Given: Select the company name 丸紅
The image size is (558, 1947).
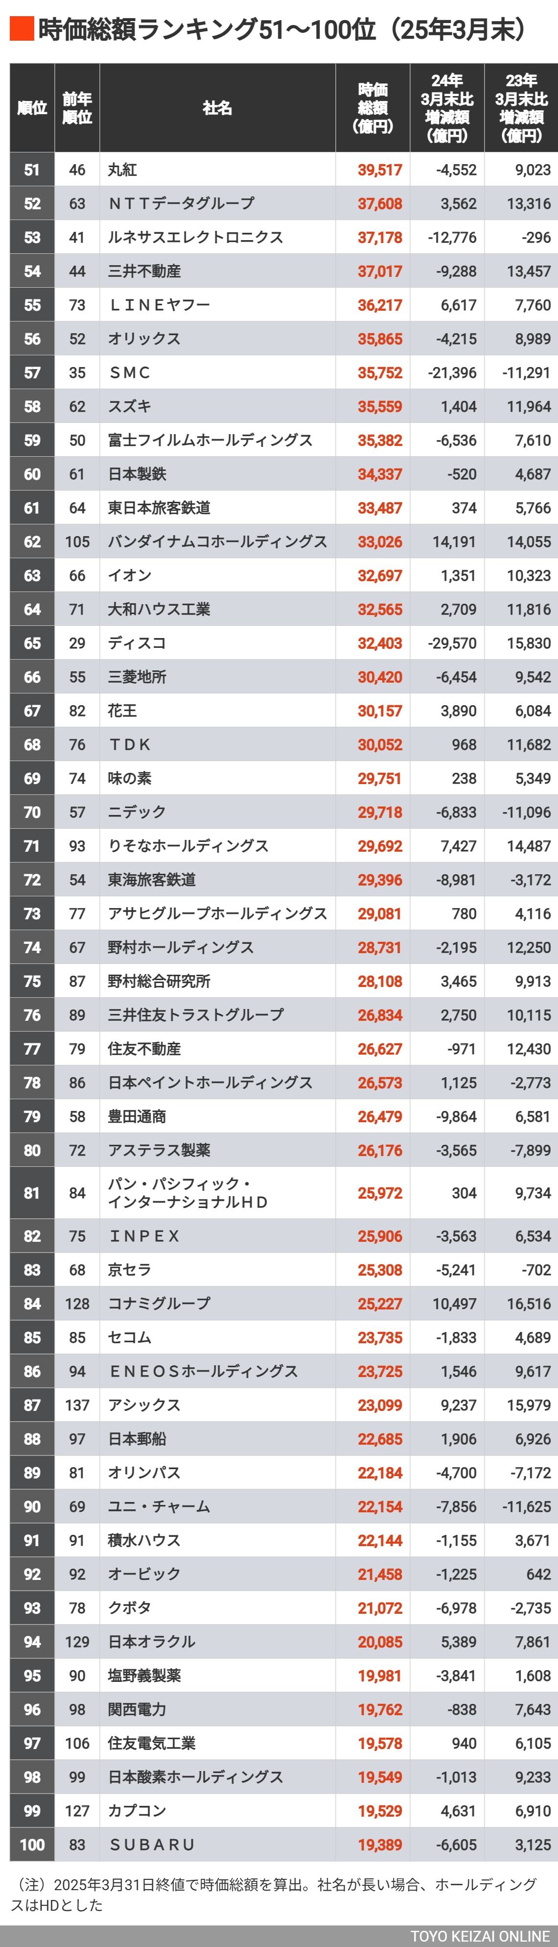Looking at the screenshot, I should click(x=122, y=170).
